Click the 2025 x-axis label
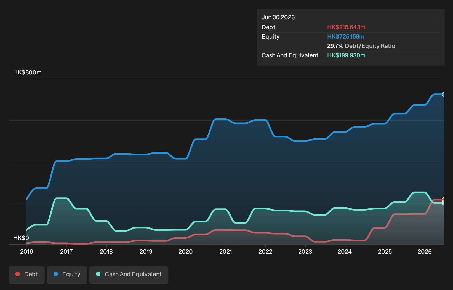Viewport: 453px width, 290px height. (385, 251)
